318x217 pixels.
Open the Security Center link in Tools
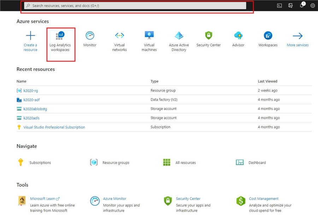pos(188,199)
